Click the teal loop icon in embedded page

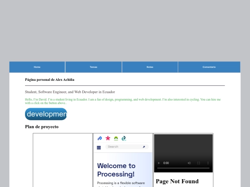(x=124, y=139)
